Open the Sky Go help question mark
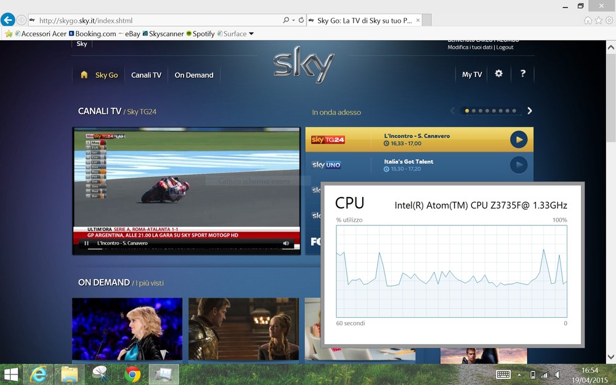Screen dimensions: 616x385 pos(522,73)
